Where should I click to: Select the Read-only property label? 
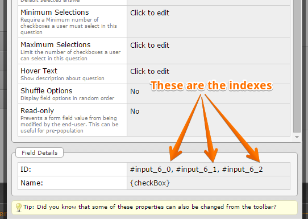38,111
